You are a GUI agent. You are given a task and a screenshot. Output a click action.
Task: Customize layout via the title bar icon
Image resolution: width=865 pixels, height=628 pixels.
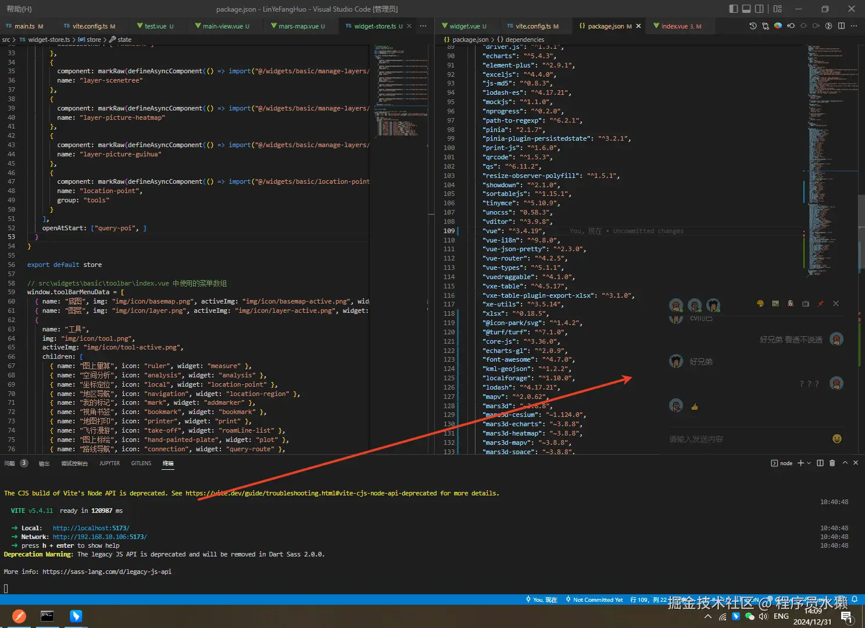click(x=778, y=9)
